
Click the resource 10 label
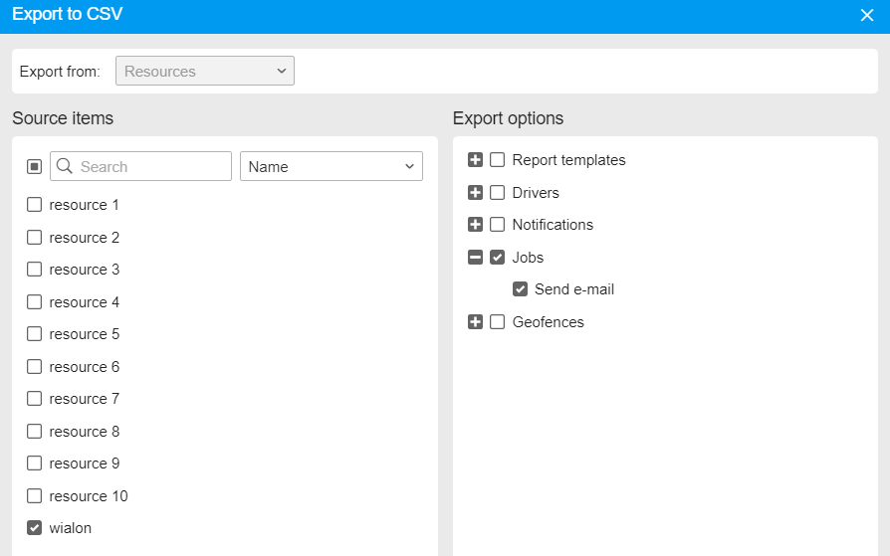(89, 496)
